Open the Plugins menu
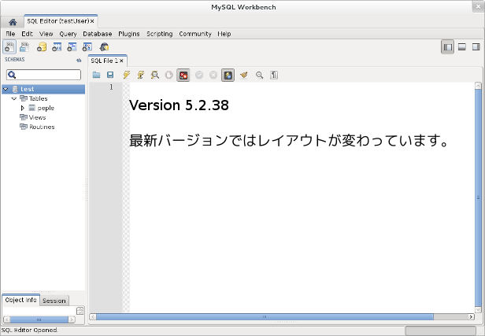Screen dimensions: 485x336 129,34
